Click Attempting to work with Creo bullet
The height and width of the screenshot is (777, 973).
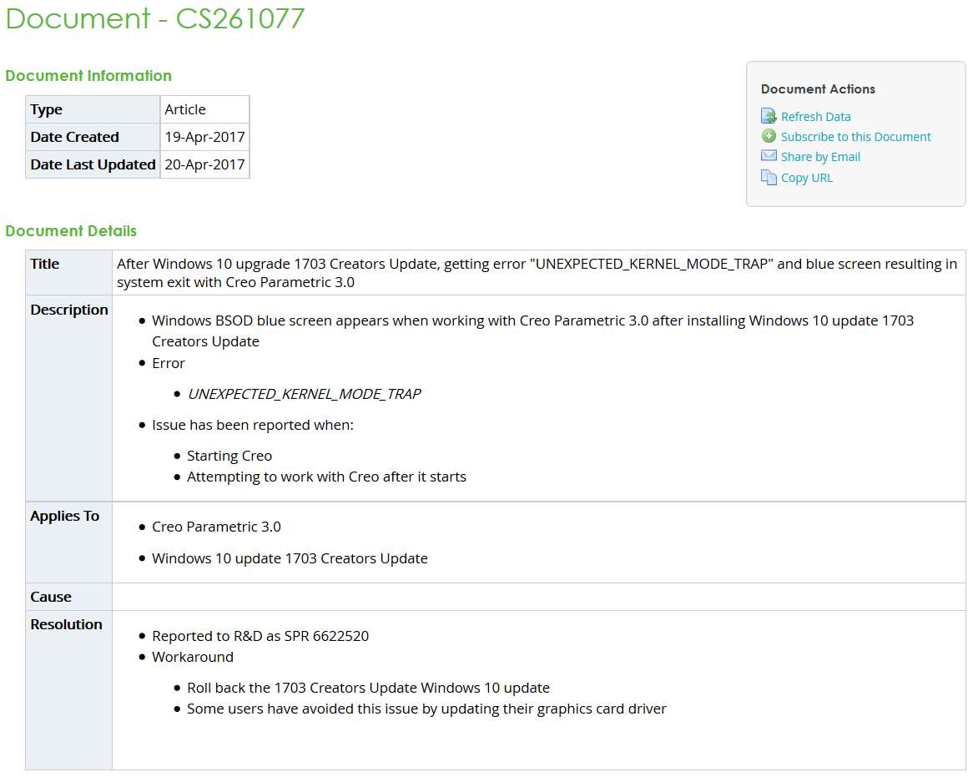coord(326,477)
